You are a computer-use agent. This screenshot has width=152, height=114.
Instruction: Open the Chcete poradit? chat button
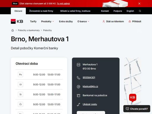point(137,109)
